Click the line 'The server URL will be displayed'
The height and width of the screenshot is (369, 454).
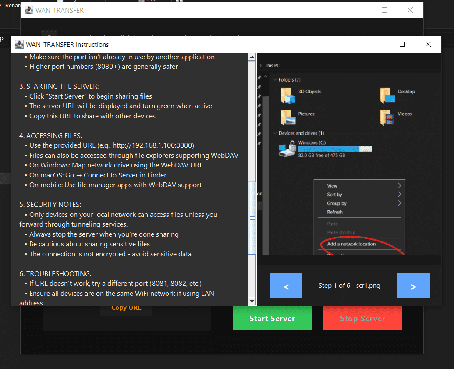[118, 106]
